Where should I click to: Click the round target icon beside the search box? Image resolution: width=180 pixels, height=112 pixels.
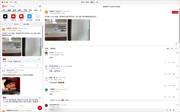click(x=40, y=6)
